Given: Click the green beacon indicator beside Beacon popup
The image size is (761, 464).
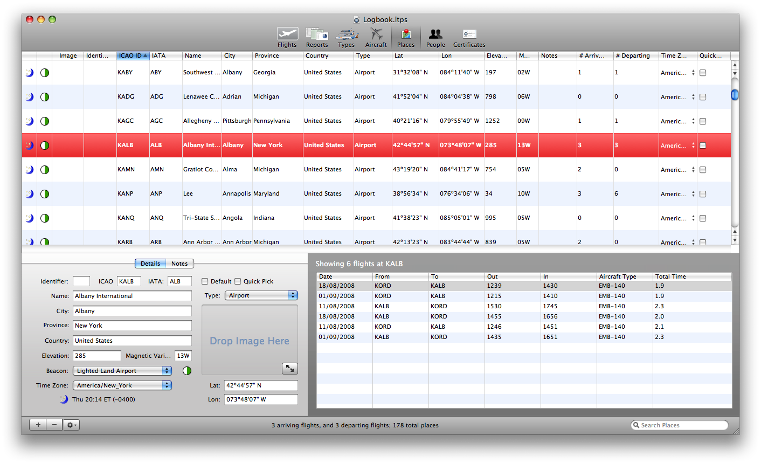Looking at the screenshot, I should (x=187, y=371).
